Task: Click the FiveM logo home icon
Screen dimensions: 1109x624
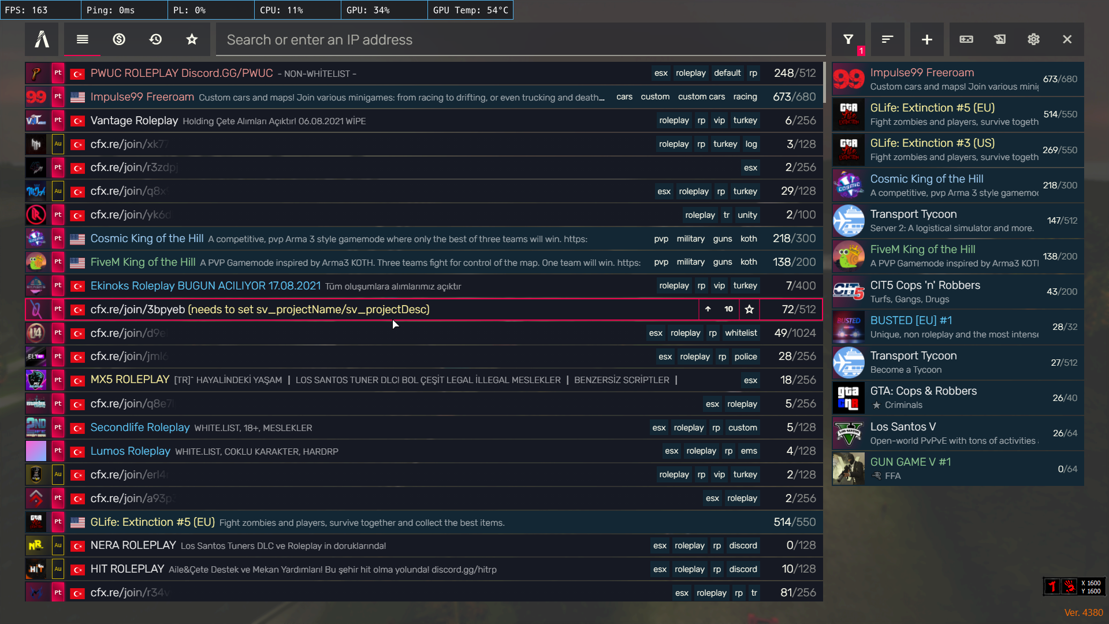Action: [42, 39]
